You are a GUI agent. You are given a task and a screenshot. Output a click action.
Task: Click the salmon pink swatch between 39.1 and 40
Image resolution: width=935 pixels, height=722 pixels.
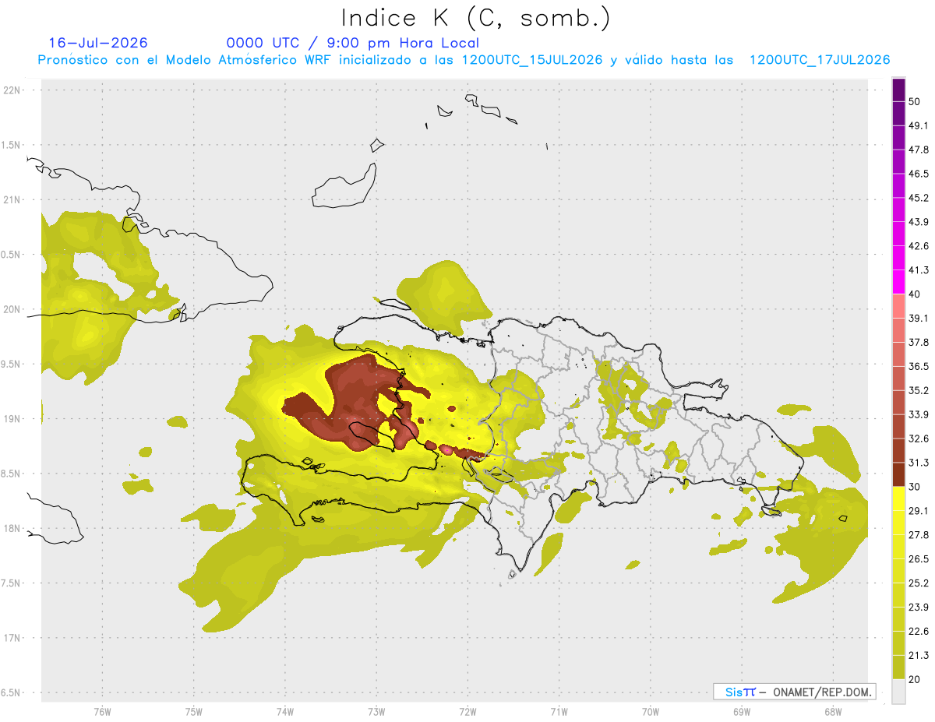(x=898, y=306)
